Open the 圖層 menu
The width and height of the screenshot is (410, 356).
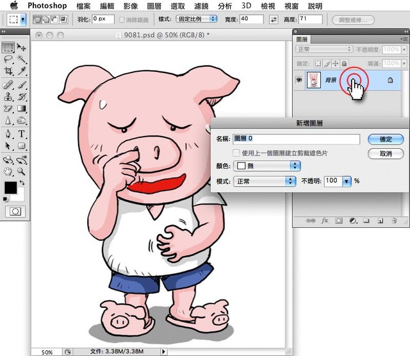[x=154, y=6]
